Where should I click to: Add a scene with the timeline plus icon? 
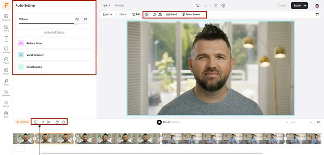[36, 122]
